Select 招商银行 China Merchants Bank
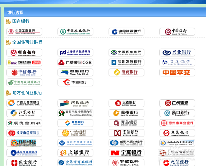The image size is (206, 166). pyautogui.click(x=24, y=53)
